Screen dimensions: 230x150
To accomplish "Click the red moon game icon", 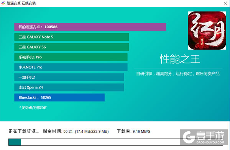I will click(207, 31).
